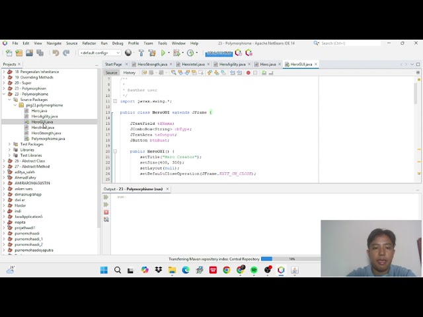Expand the Libraries node
Viewport: 423px width, 317px height.
[x=9, y=150]
